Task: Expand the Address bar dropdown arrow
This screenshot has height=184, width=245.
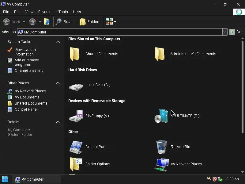Action: [x=225, y=32]
